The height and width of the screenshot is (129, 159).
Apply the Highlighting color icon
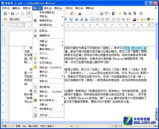tap(142, 19)
